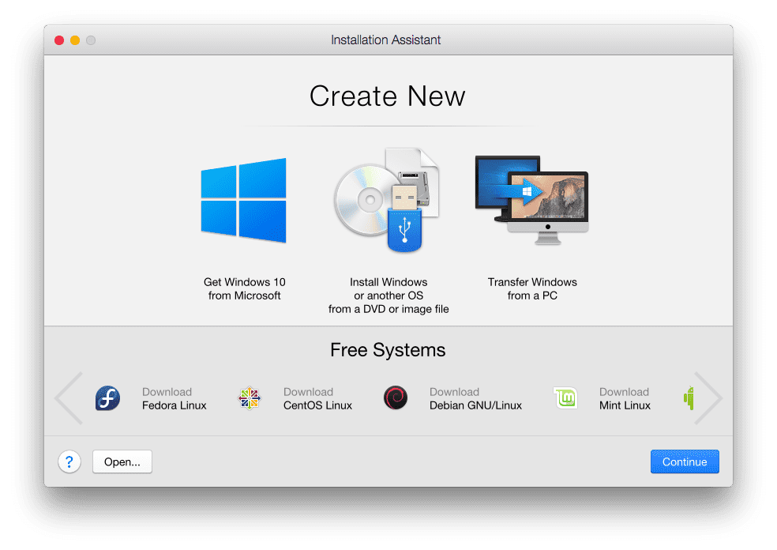Select the Windows 10 logo icon
777x550 pixels.
coord(243,200)
